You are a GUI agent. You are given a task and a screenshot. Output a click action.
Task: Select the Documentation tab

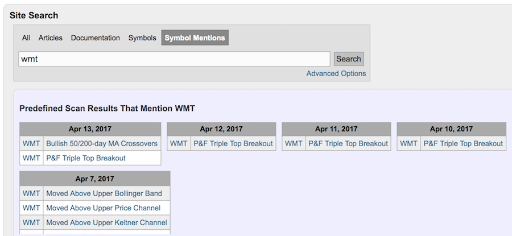coord(95,38)
